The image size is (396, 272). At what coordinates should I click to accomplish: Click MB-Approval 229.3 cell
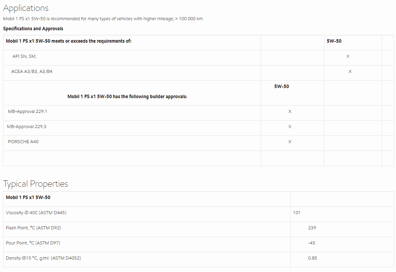tap(26, 126)
